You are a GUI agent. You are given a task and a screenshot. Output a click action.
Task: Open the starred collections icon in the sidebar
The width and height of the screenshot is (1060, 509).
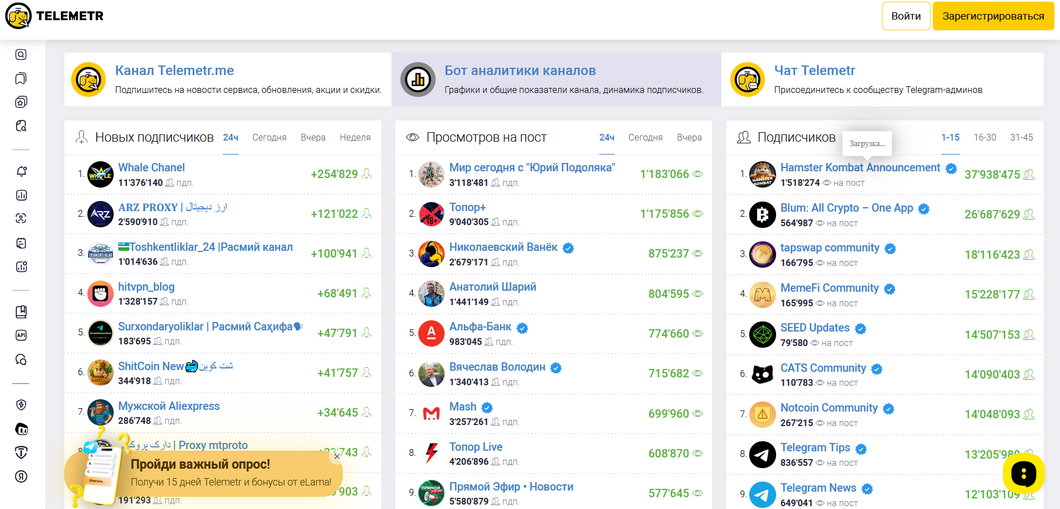pyautogui.click(x=21, y=102)
